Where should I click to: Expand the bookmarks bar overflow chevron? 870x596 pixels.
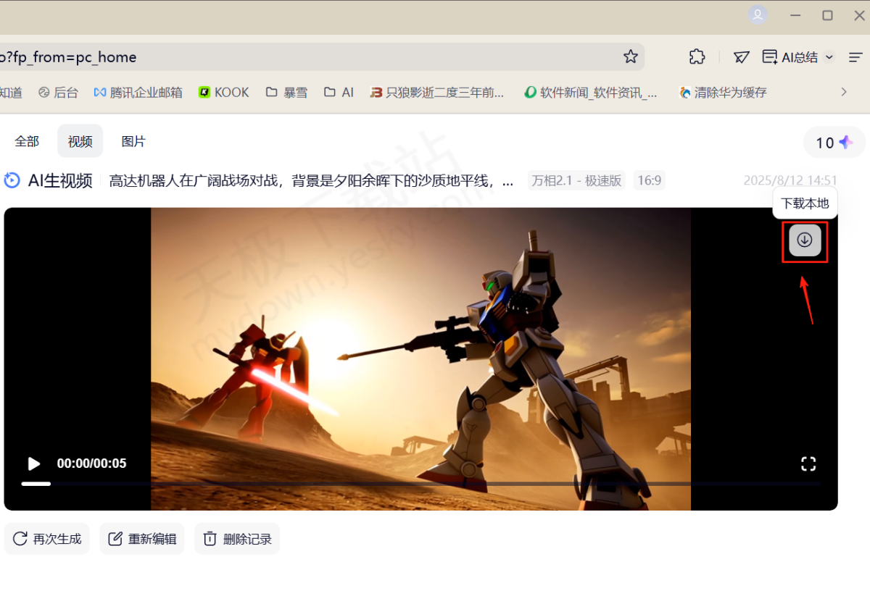tap(843, 92)
